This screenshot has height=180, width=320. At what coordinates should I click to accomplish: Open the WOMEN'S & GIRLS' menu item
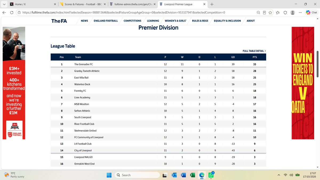(175, 21)
